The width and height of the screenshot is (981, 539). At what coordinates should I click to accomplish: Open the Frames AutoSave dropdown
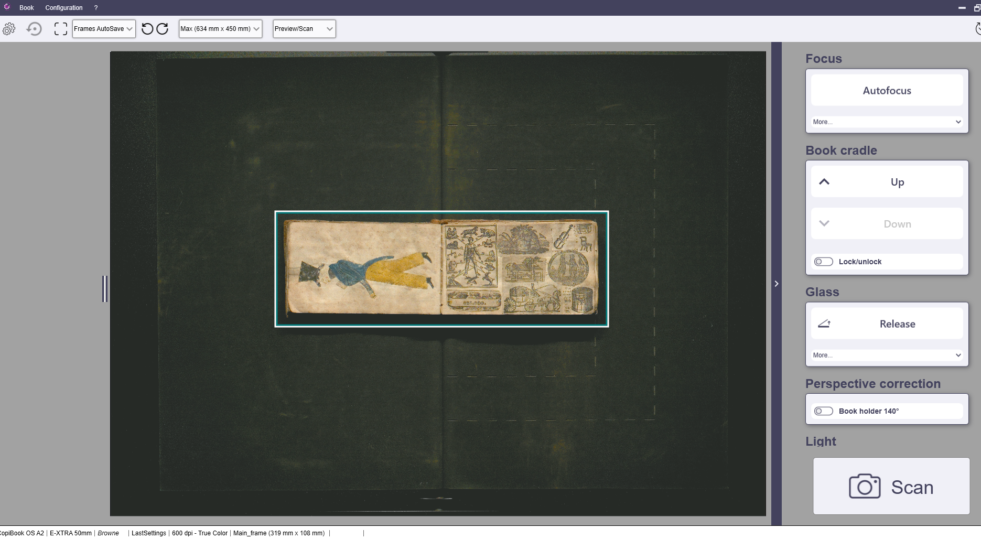tap(104, 29)
